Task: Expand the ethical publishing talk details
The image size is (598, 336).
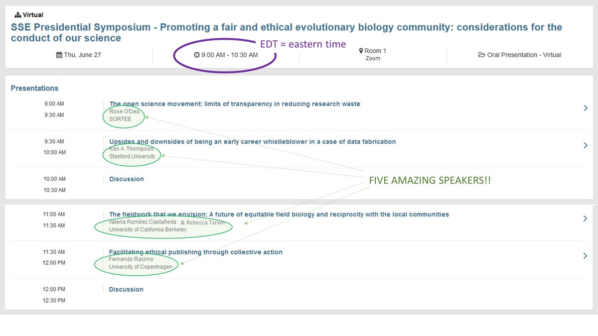Action: (x=586, y=255)
